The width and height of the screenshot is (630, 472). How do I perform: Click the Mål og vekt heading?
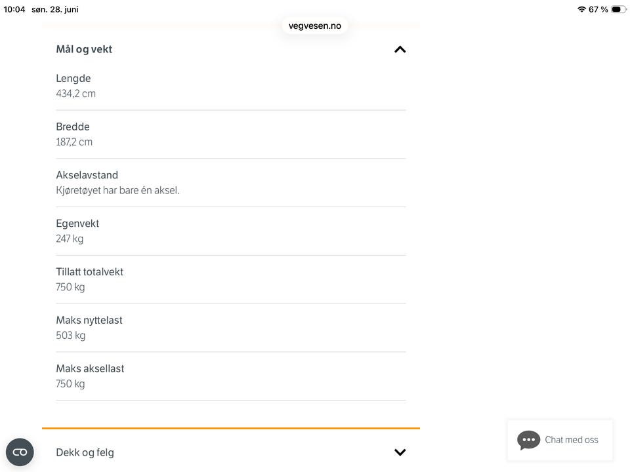coord(84,49)
